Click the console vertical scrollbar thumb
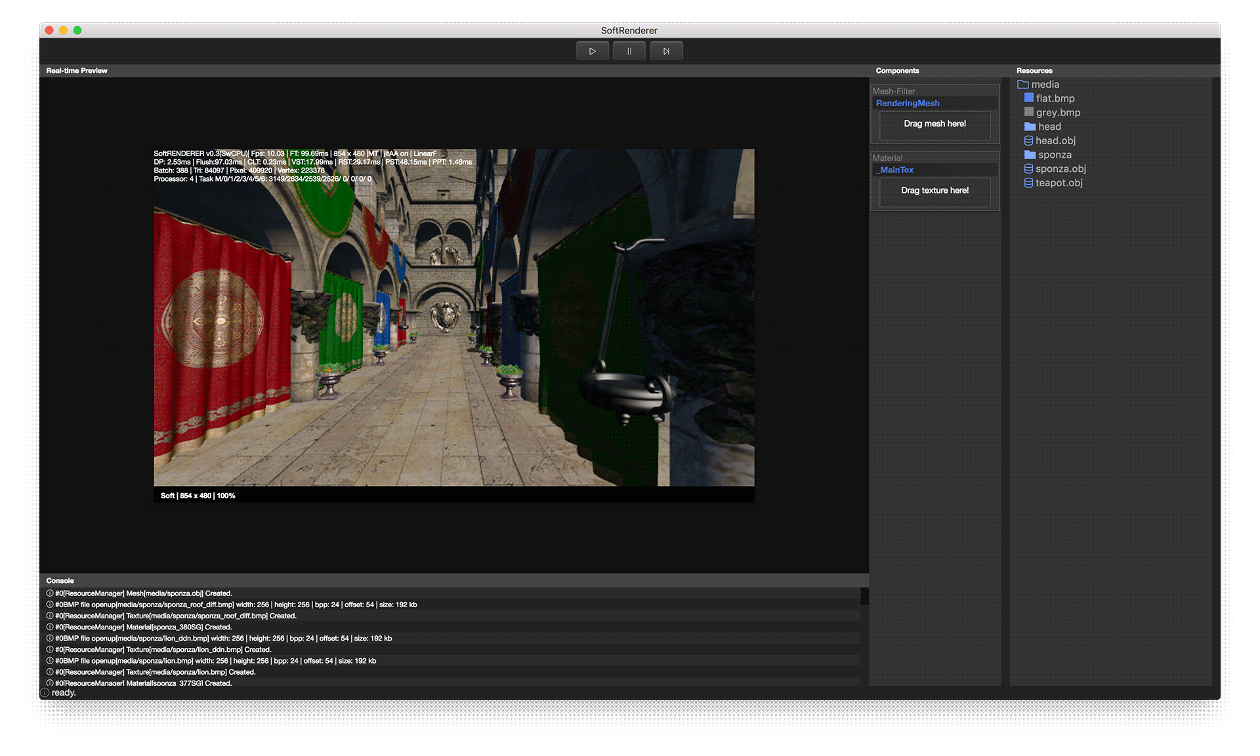Screen dimensions: 1260x756 coord(864,596)
